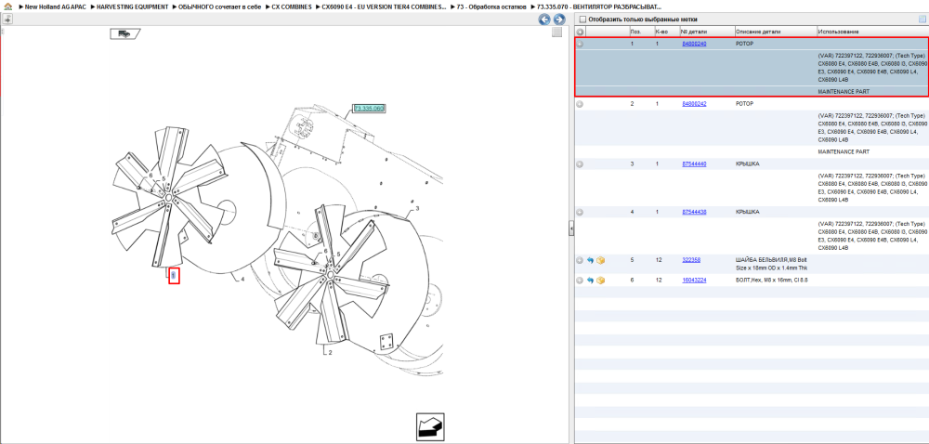Click 'MAINTENANCE PART' text under position 1

pyautogui.click(x=844, y=92)
